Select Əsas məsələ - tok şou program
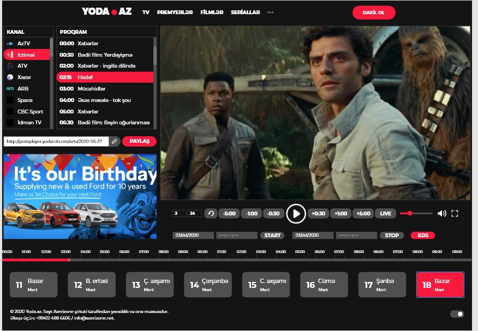This screenshot has width=478, height=331. (x=105, y=100)
